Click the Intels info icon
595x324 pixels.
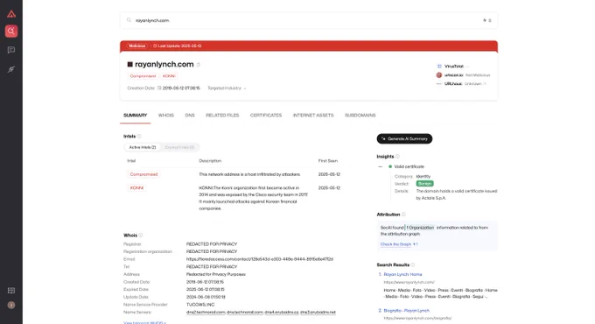pos(139,136)
